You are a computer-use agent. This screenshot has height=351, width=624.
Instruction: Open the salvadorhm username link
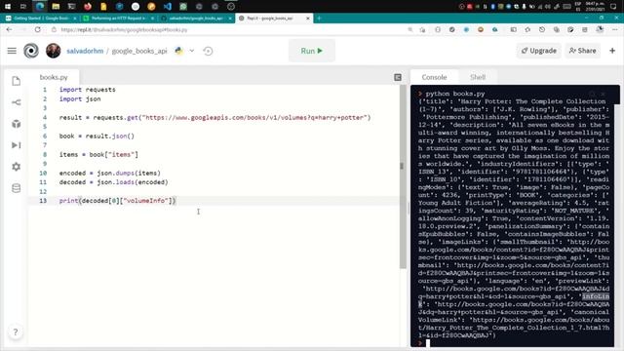point(85,51)
